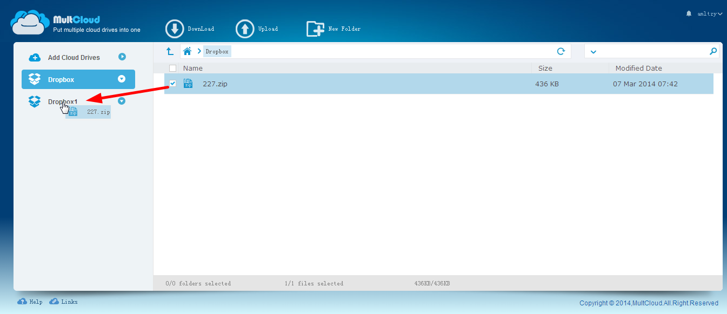
Task: Toggle the select-all checkbox in header
Action: pos(173,68)
